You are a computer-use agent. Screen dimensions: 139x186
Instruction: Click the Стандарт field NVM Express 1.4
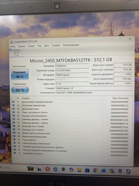click(x=94, y=88)
